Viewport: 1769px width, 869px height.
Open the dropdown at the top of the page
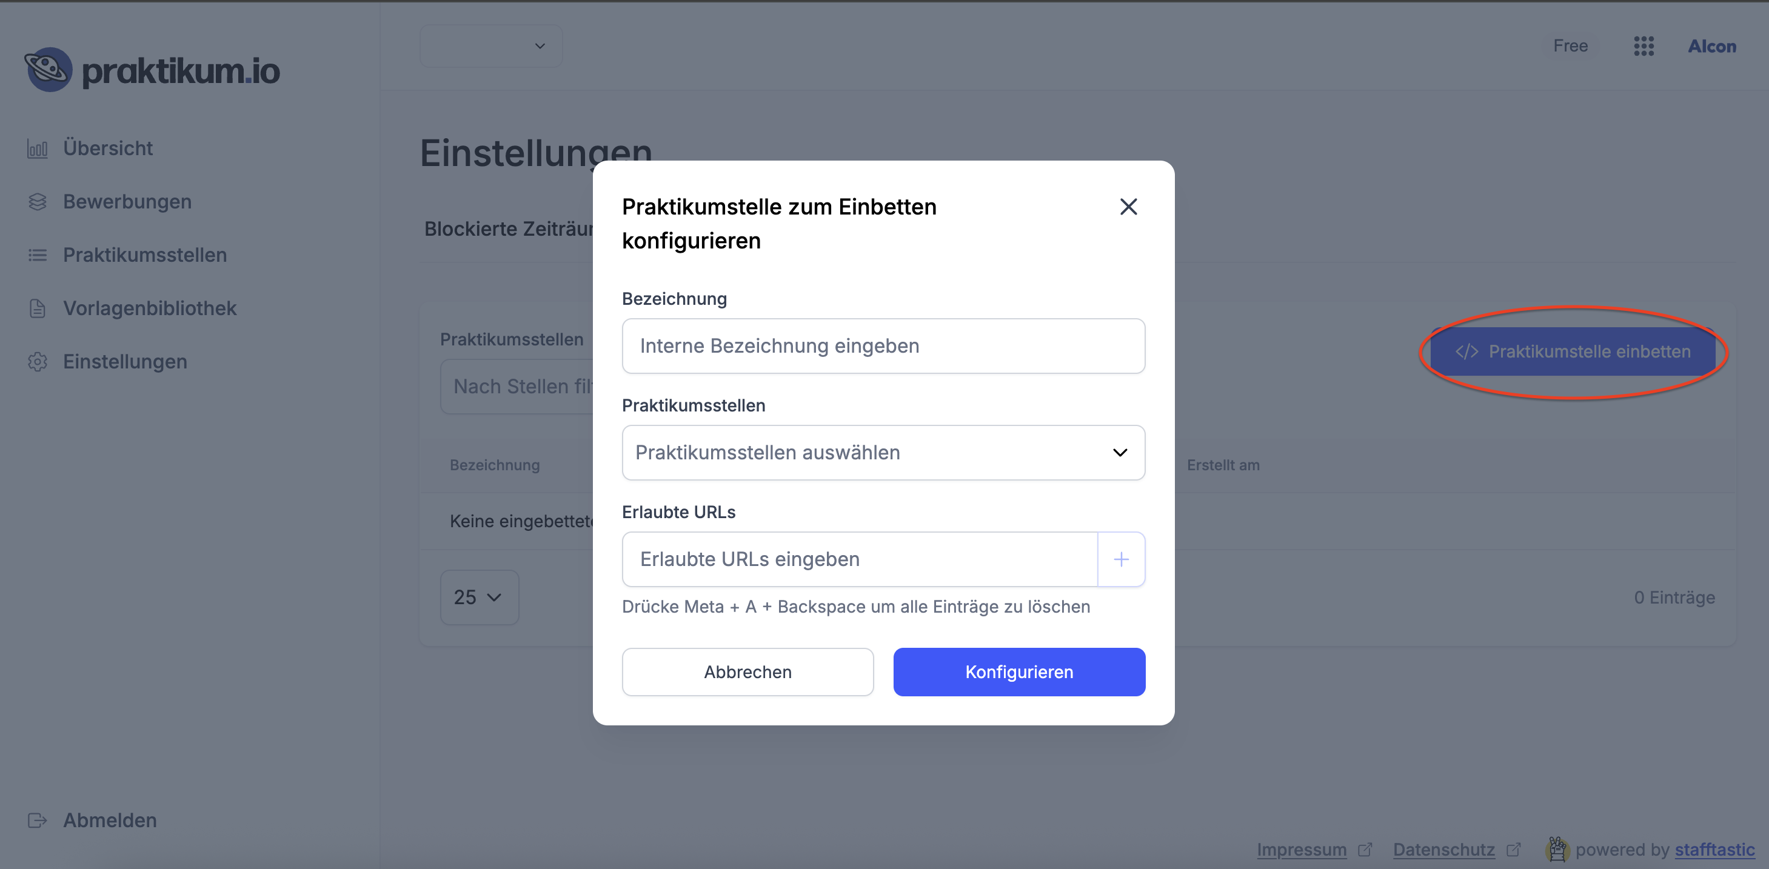point(490,45)
